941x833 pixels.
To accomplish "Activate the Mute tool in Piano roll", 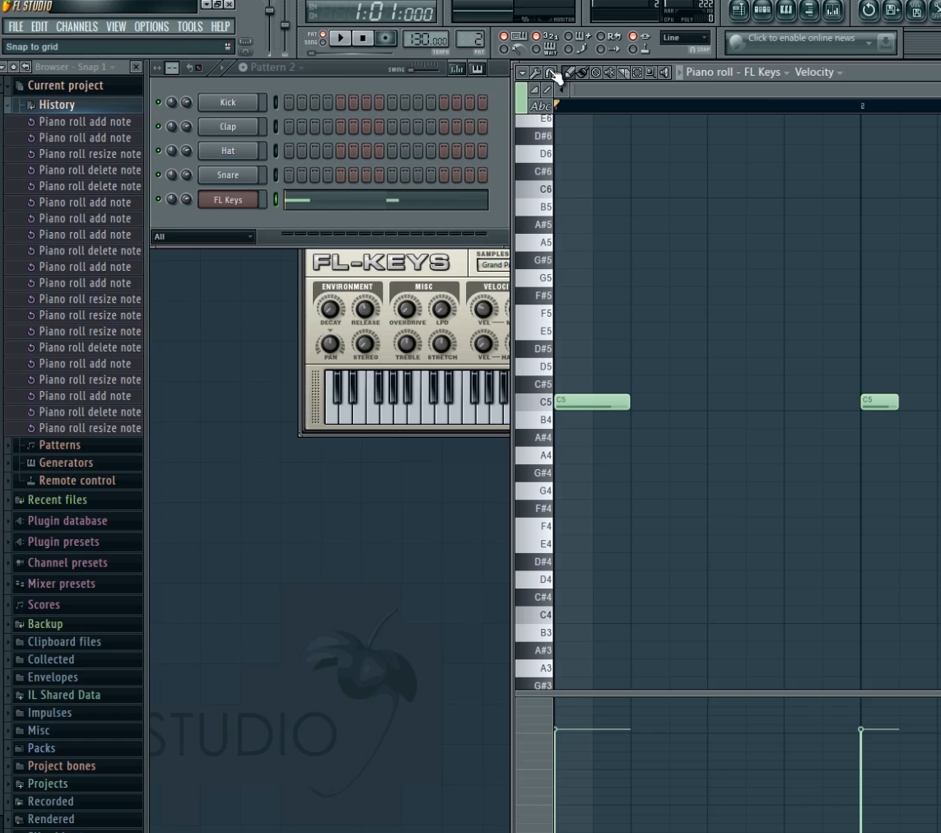I will (x=611, y=72).
